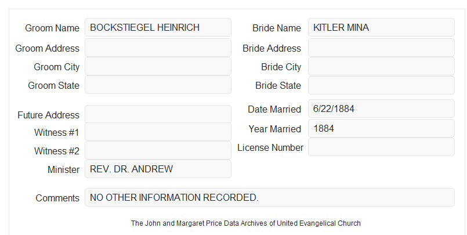Select the Bride Name field KITLER MINA

click(381, 27)
